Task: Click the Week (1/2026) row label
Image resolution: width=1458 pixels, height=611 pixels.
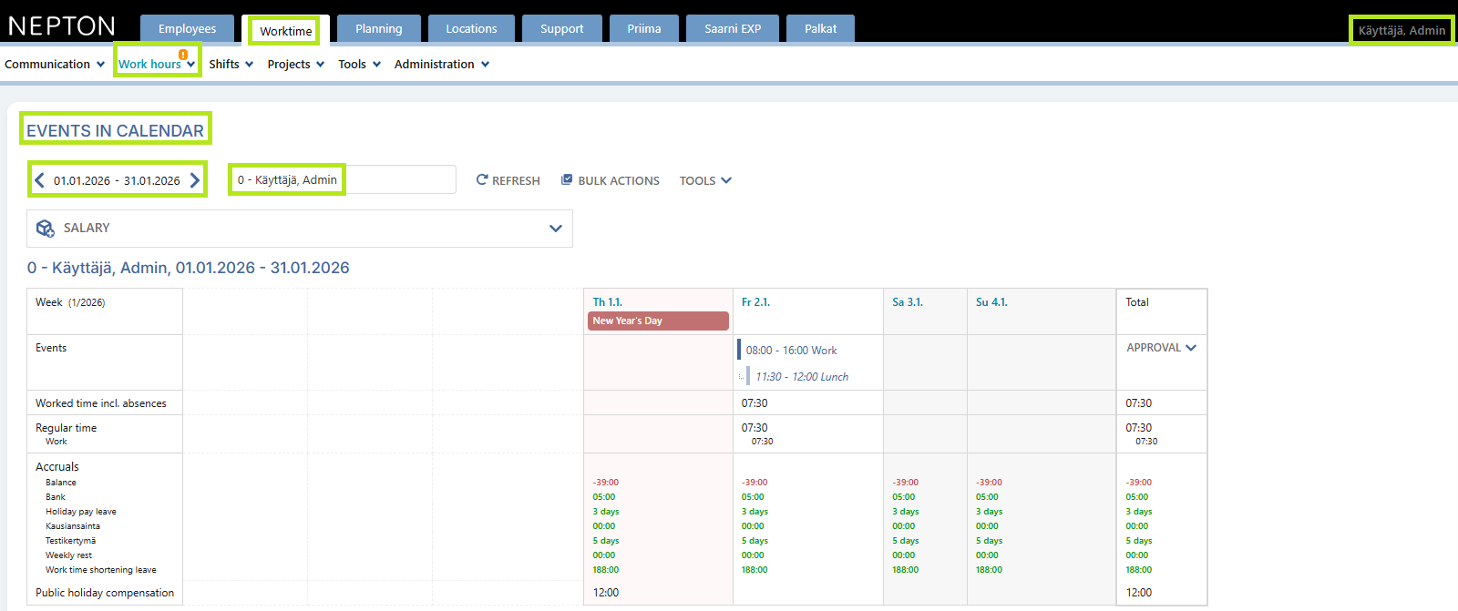Action: (70, 302)
